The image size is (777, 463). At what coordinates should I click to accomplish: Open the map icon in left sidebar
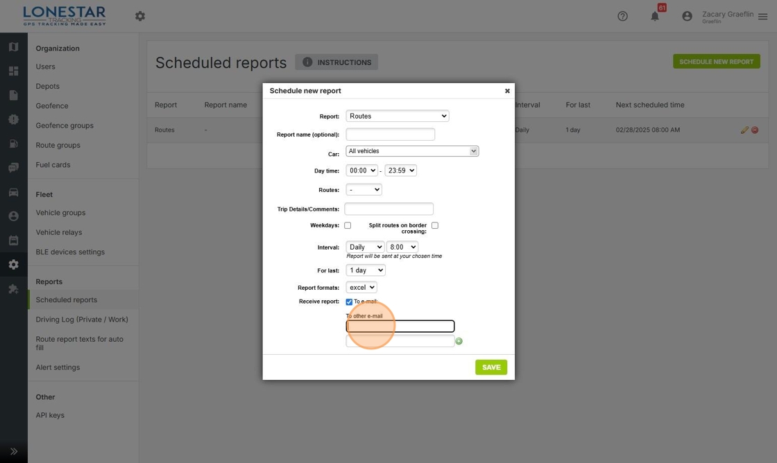click(13, 46)
